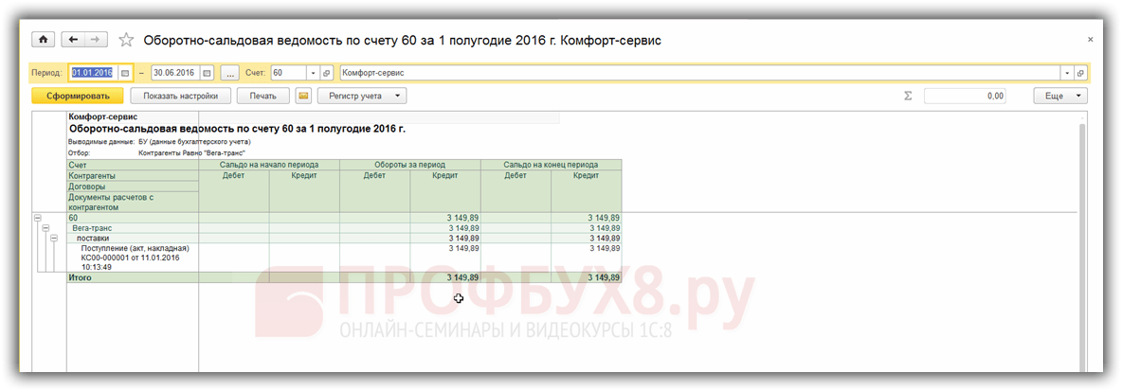Image resolution: width=1122 pixels, height=391 pixels.
Task: Click the email icon next to Печать
Action: [x=303, y=96]
